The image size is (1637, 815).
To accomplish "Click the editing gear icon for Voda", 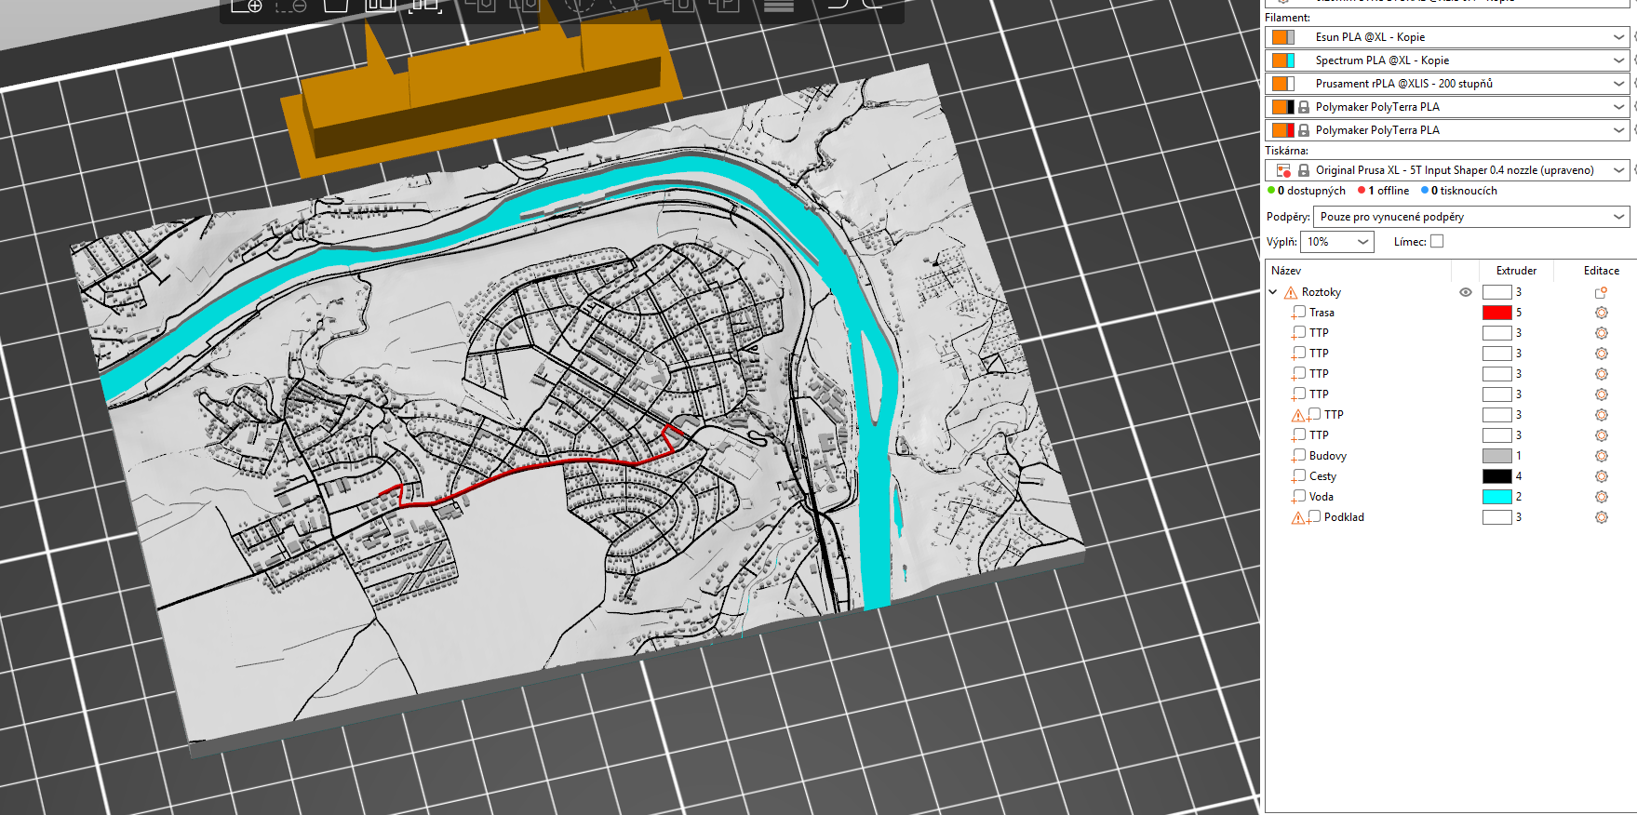I will 1601,497.
